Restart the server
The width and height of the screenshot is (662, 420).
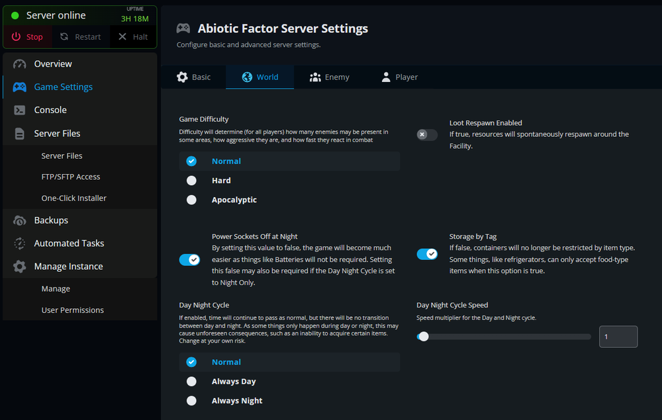point(81,36)
